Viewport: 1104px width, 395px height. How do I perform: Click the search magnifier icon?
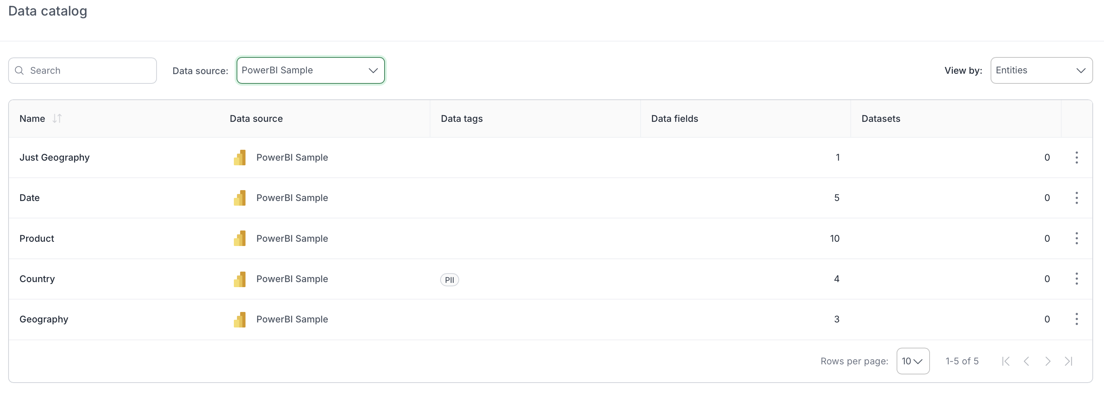click(x=19, y=71)
